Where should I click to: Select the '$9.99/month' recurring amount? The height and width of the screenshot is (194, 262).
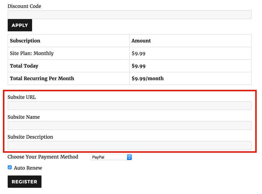[x=148, y=78]
